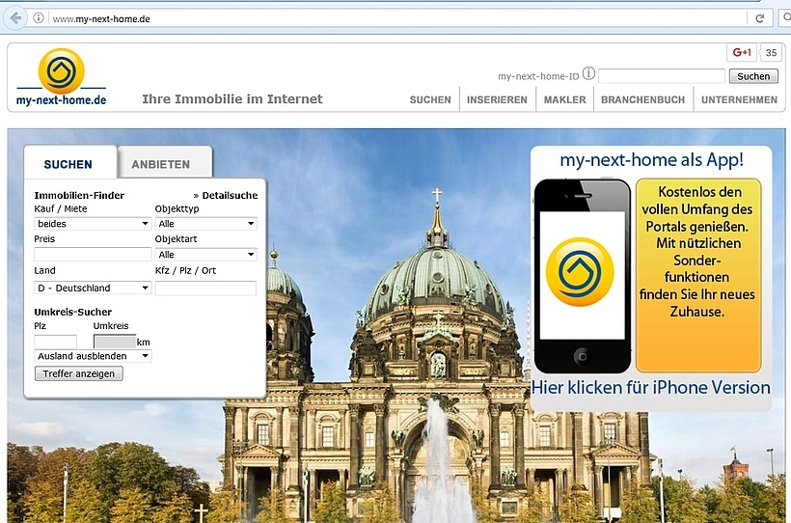This screenshot has height=523, width=791.
Task: Click the Preis input field
Action: click(93, 254)
